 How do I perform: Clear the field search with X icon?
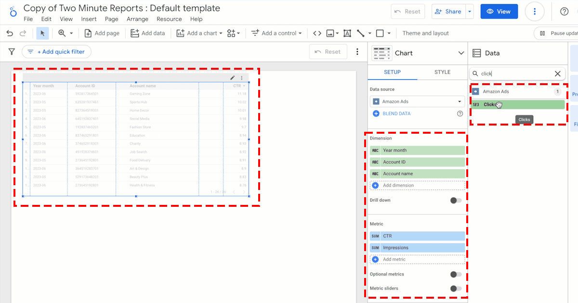[x=557, y=74]
